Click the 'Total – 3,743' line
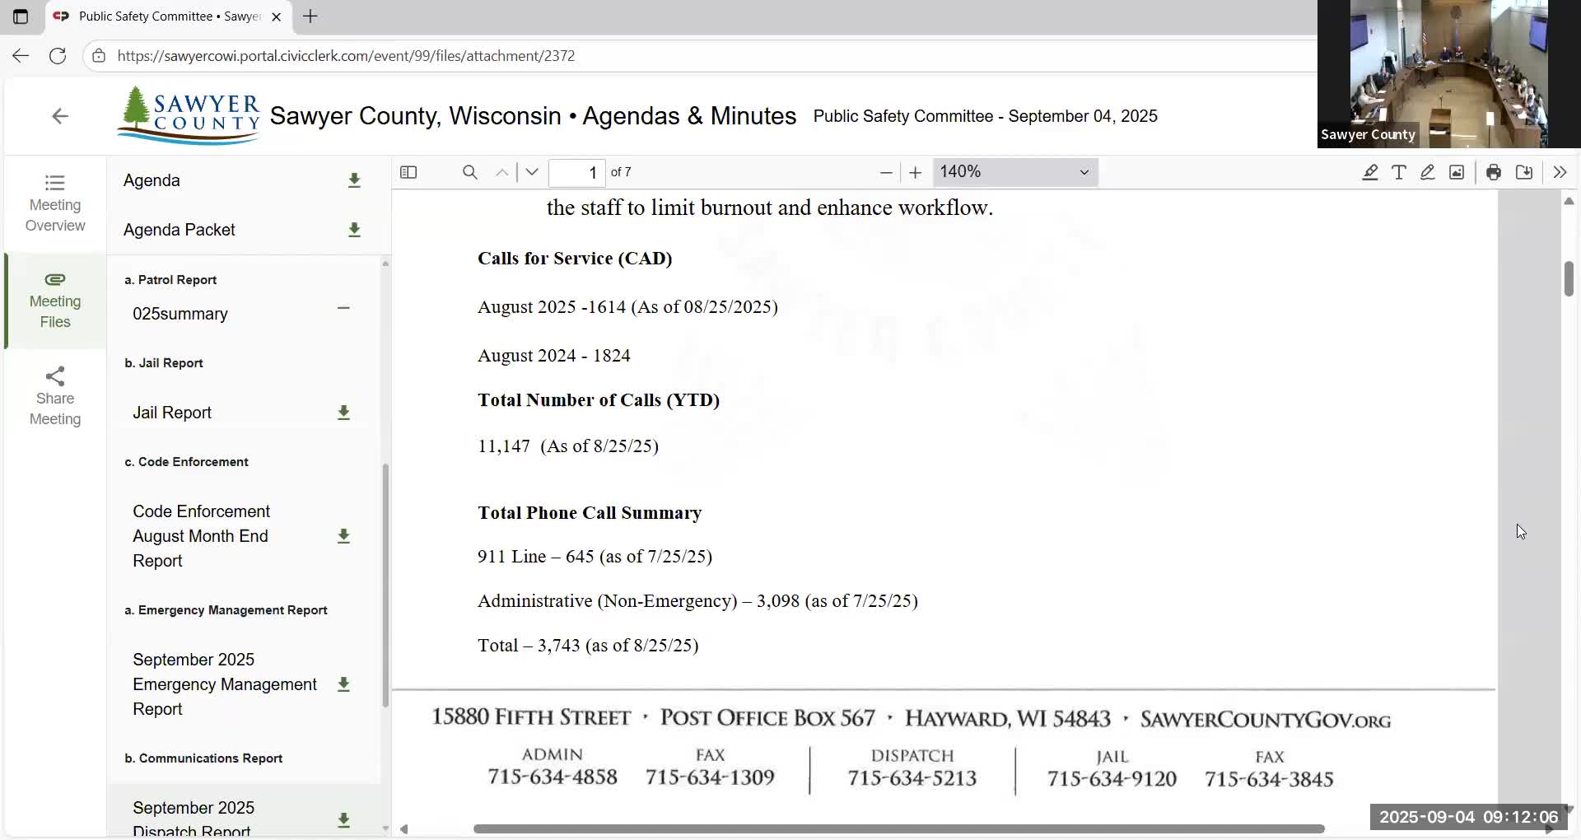Screen dimensions: 1581x840 coord(588,646)
